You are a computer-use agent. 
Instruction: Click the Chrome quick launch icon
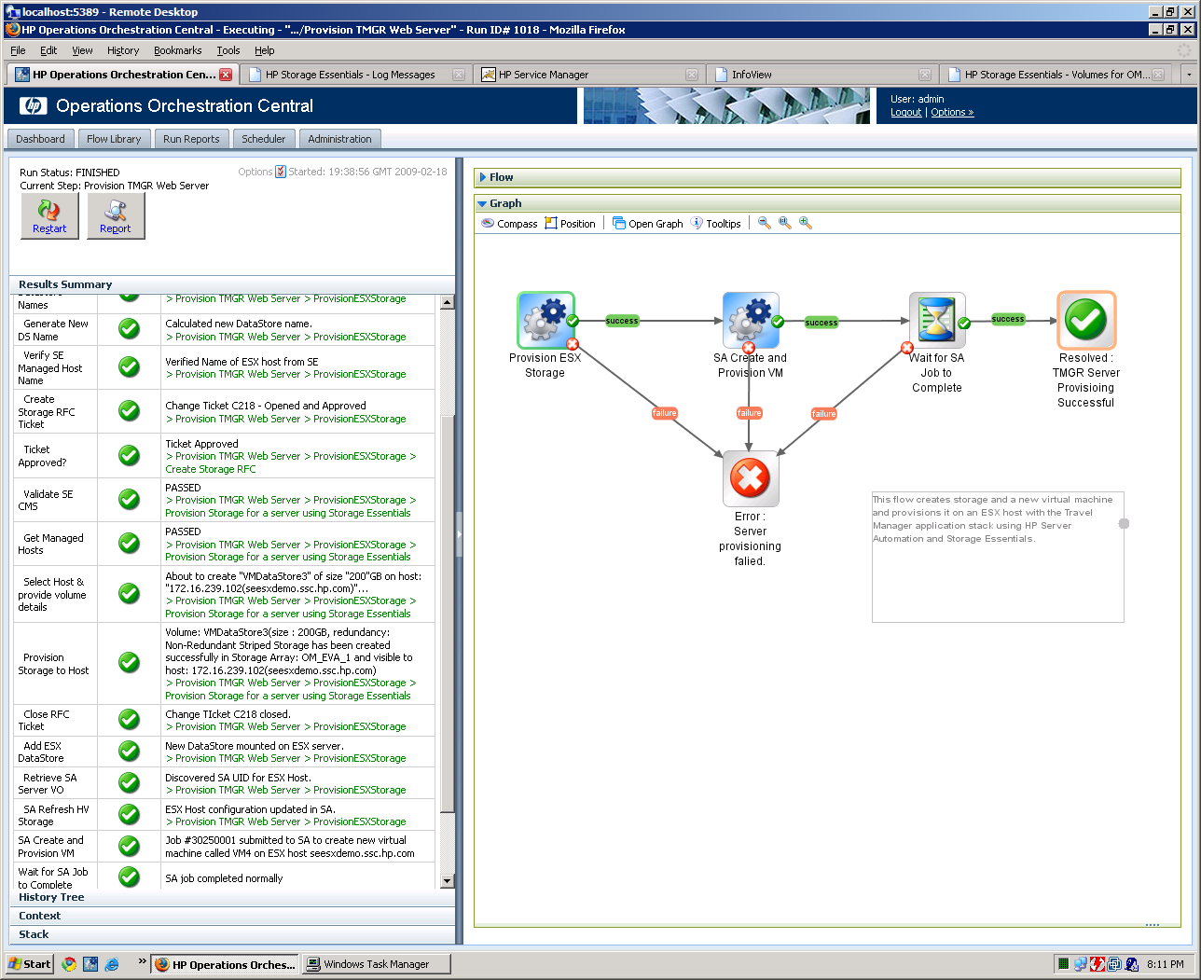69,964
